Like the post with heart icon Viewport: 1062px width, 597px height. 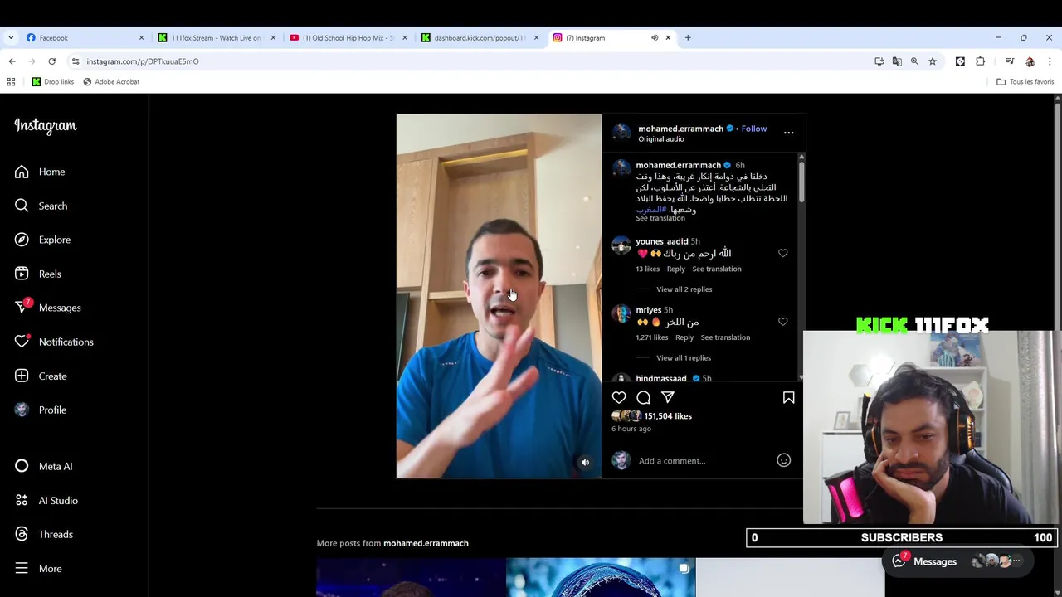click(x=619, y=398)
